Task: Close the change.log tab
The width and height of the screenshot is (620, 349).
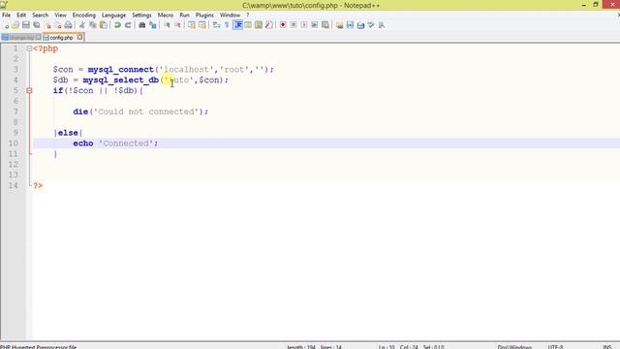Action: 38,38
